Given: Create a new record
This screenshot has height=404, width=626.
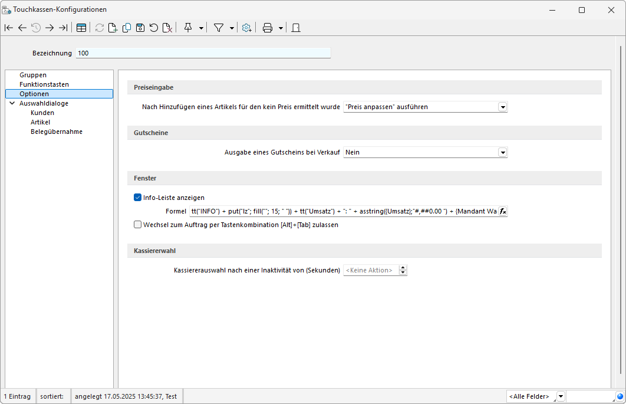Looking at the screenshot, I should point(113,28).
